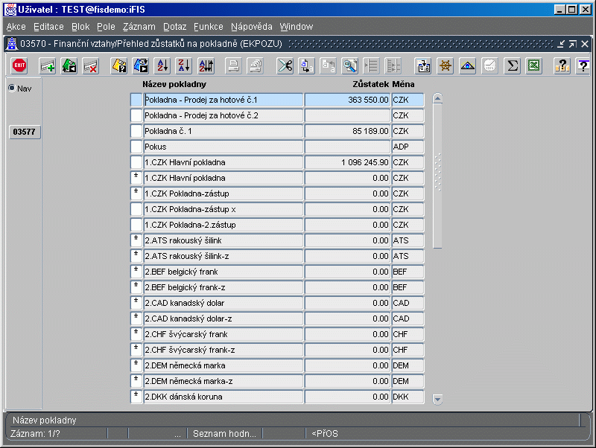Open the advanced multi-column sort icon
This screenshot has width=596, height=448.
pos(206,65)
